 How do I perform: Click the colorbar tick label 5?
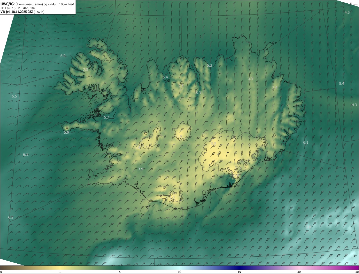pos(120,272)
